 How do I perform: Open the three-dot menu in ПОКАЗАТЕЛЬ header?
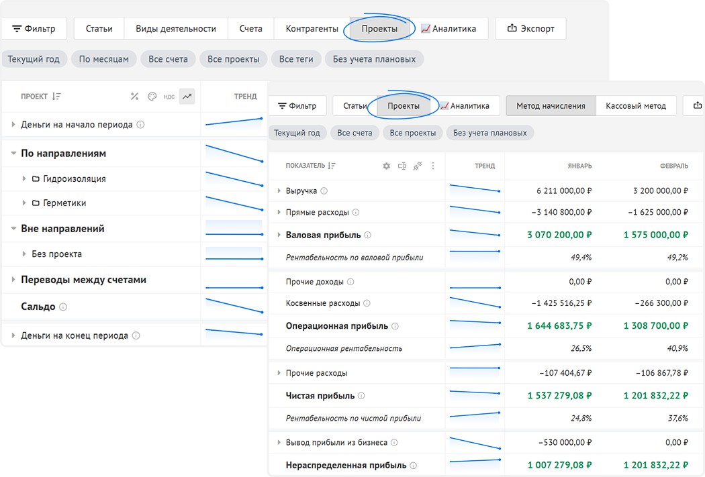(433, 166)
